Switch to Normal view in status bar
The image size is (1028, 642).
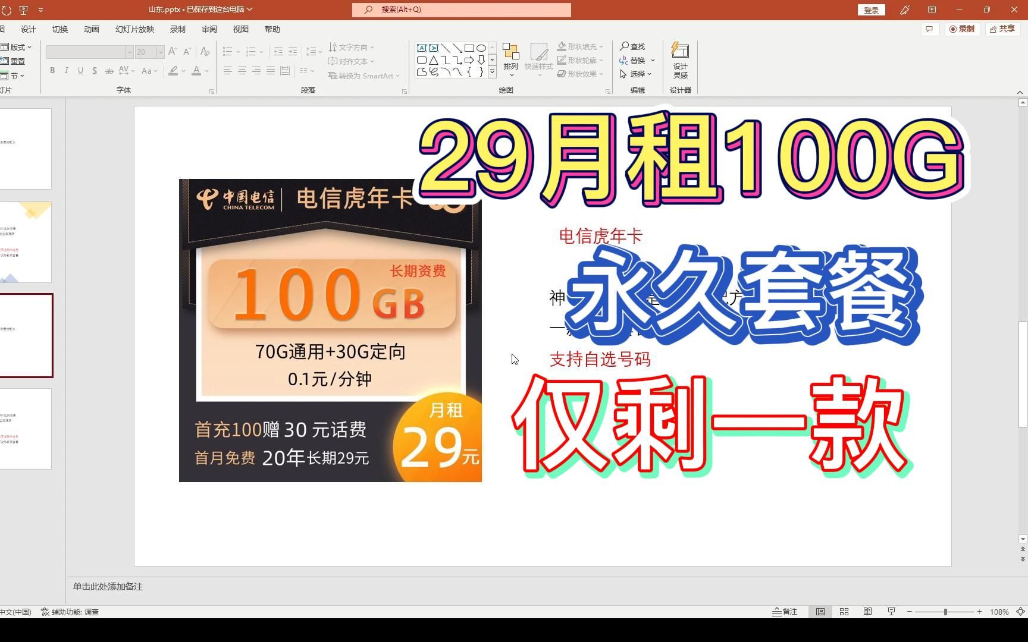click(820, 612)
